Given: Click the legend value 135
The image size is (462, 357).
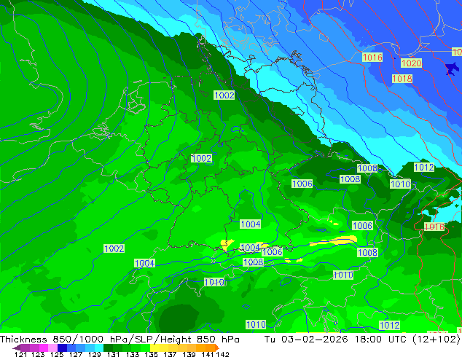Looking at the screenshot, I should coord(151,354).
